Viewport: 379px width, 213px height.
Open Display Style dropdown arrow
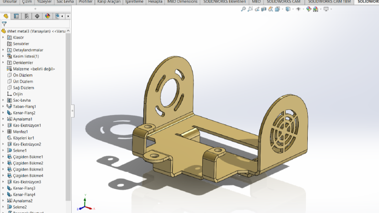pos(293,9)
